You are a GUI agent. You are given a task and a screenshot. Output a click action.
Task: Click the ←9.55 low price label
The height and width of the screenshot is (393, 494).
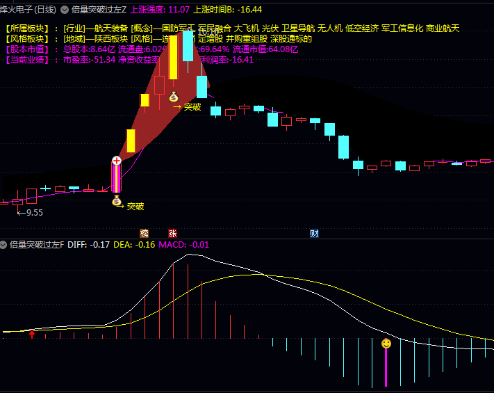pos(30,213)
